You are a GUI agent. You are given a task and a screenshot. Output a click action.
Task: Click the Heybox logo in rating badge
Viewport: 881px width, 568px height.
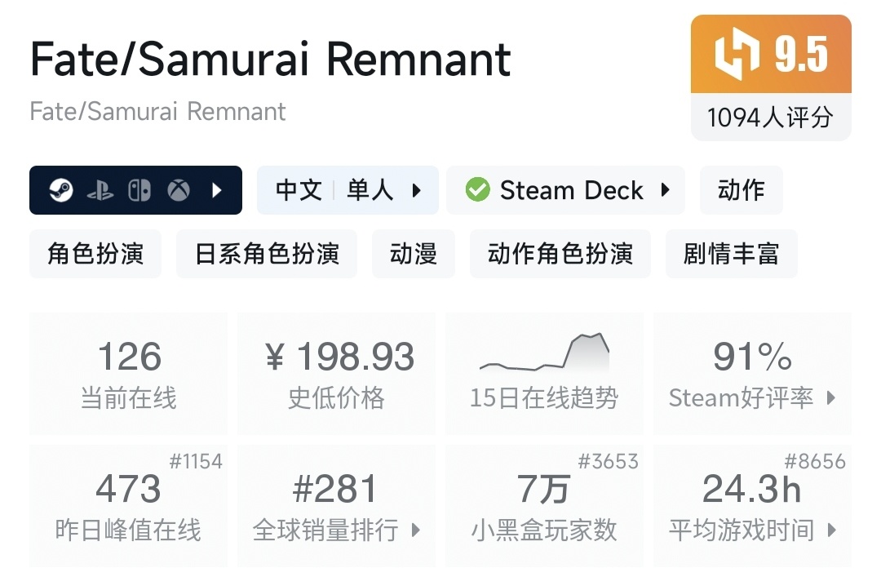737,55
